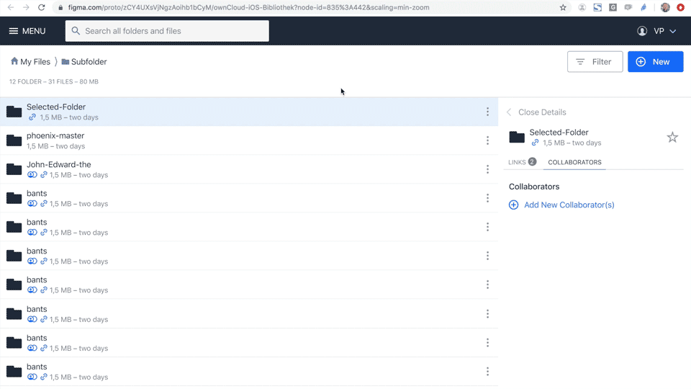Click the link icon on John-Edward-the row
691x389 pixels.
[x=44, y=174]
